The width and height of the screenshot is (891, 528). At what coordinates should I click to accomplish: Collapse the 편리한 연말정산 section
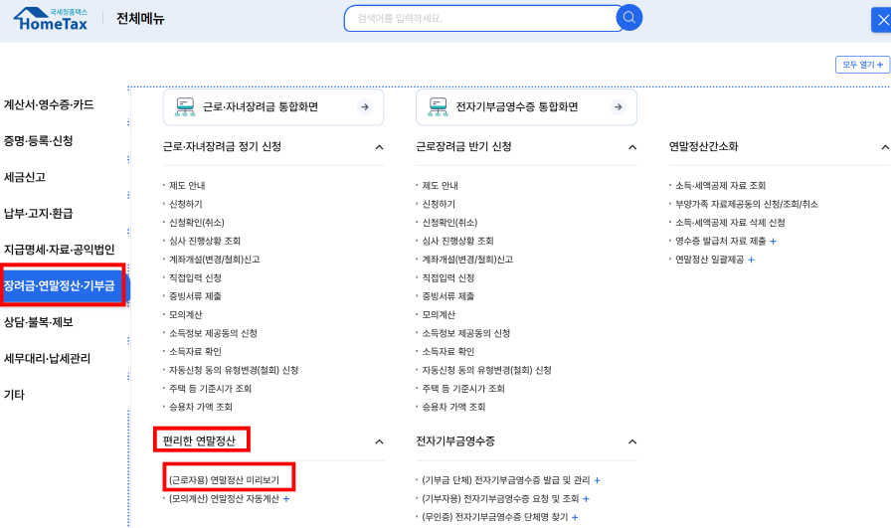(x=379, y=440)
